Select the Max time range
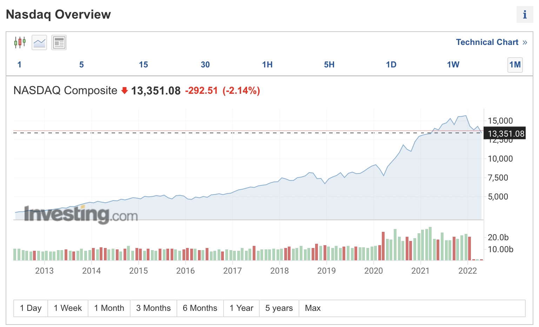 [x=313, y=308]
